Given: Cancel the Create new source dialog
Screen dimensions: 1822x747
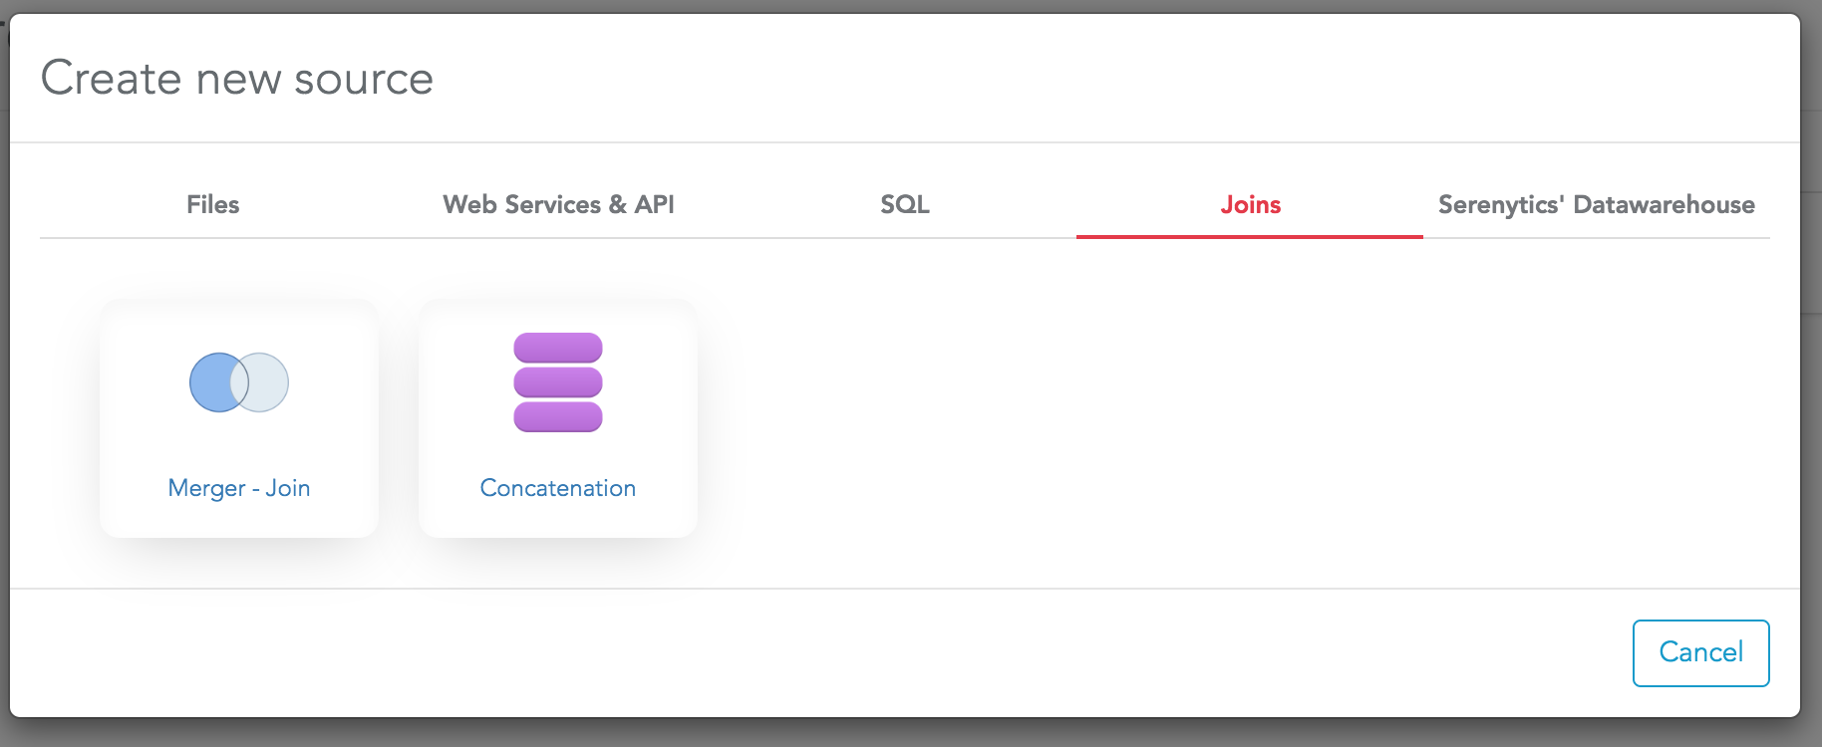Looking at the screenshot, I should 1700,652.
